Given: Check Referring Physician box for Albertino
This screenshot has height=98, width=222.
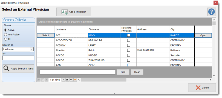Looking at the screenshot, I should [129, 50].
